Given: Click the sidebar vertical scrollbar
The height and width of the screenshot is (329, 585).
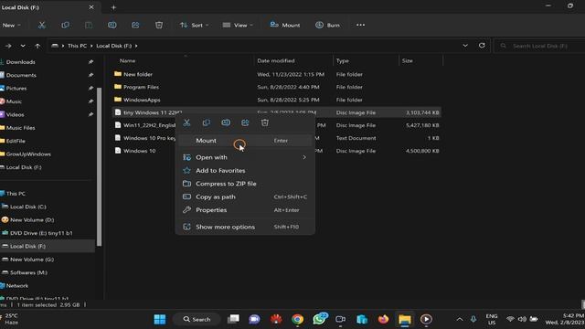Looking at the screenshot, I should (x=100, y=166).
